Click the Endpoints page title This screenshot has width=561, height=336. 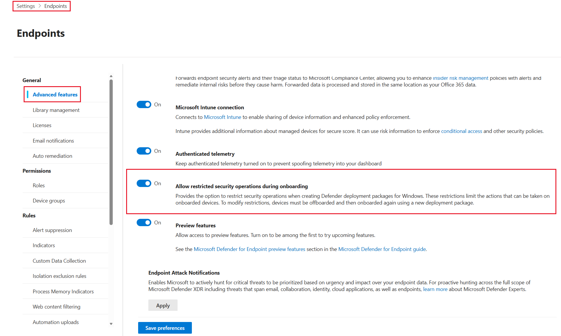41,33
